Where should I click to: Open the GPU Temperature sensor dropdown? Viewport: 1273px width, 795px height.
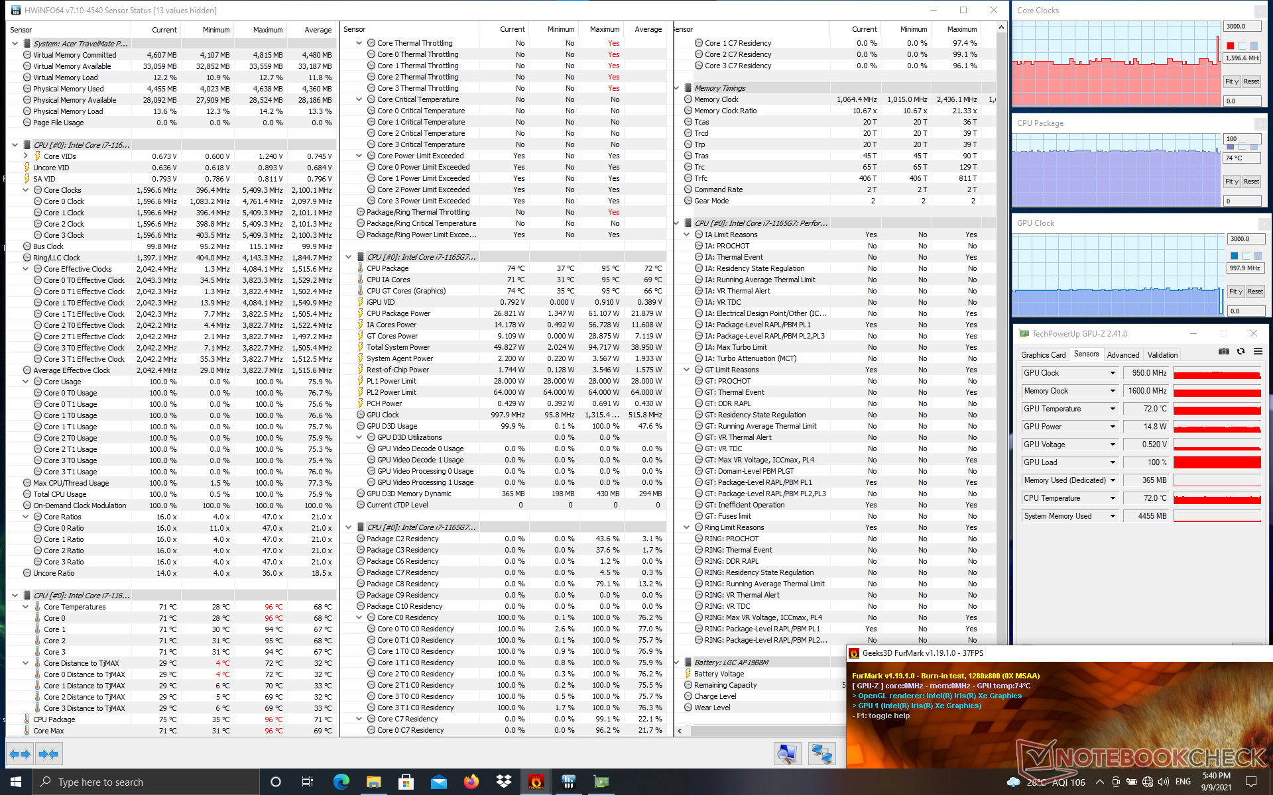coord(1113,409)
